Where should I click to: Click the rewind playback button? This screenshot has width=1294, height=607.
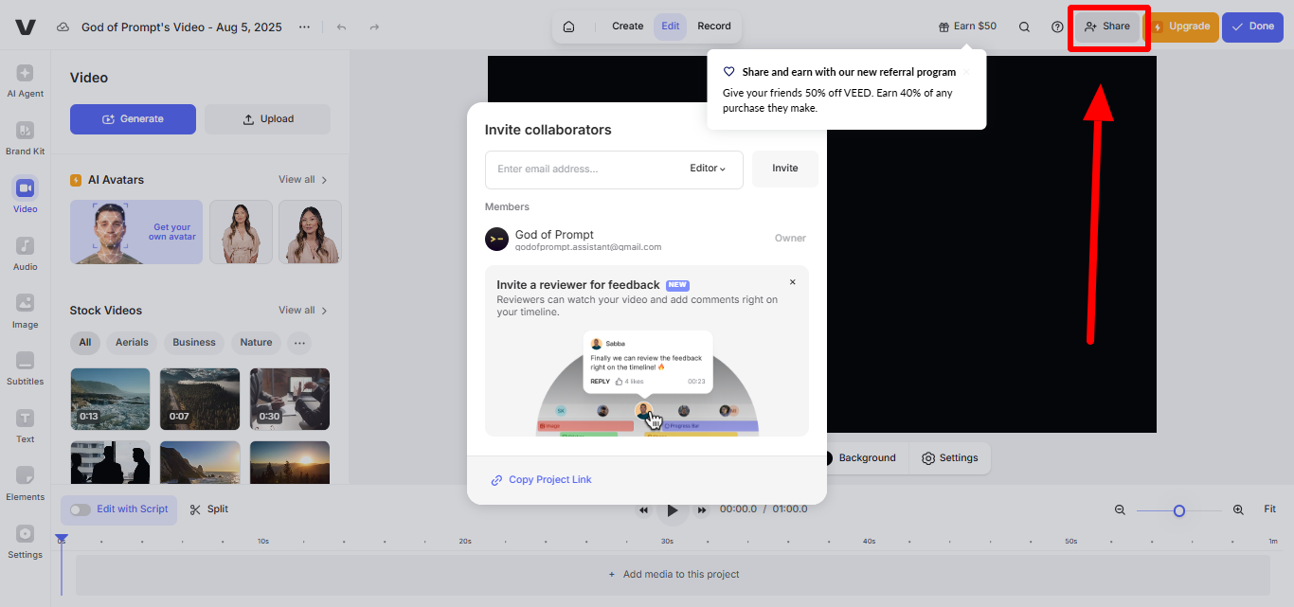click(643, 510)
